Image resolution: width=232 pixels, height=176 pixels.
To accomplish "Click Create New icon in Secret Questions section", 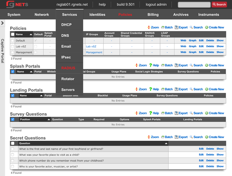I will [x=207, y=137].
